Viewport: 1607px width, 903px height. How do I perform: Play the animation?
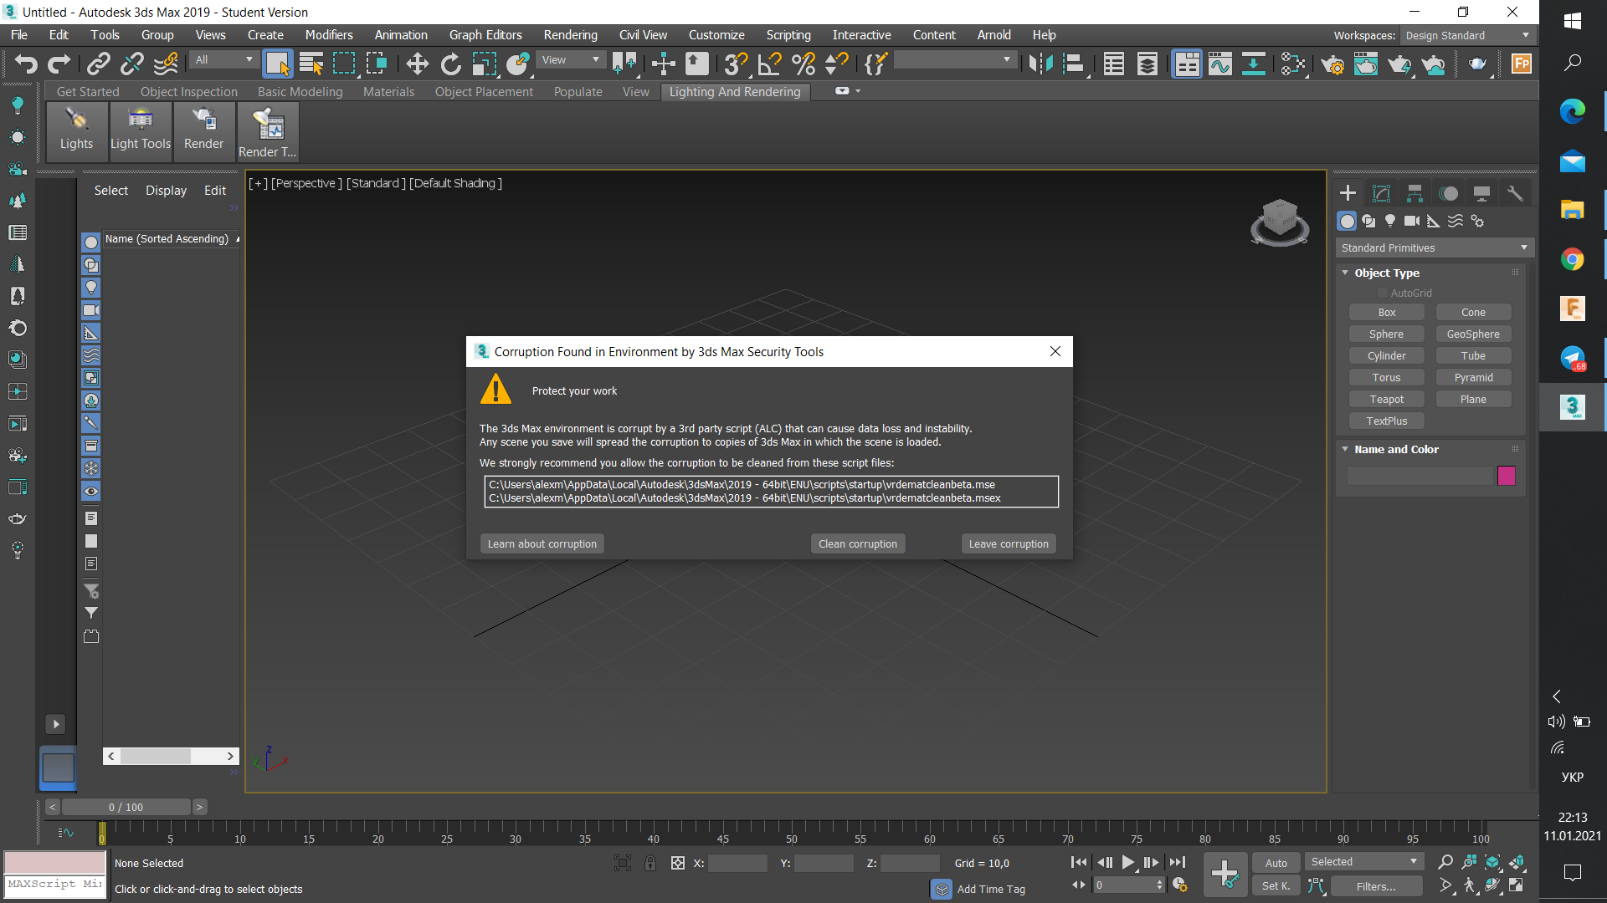pos(1128,862)
